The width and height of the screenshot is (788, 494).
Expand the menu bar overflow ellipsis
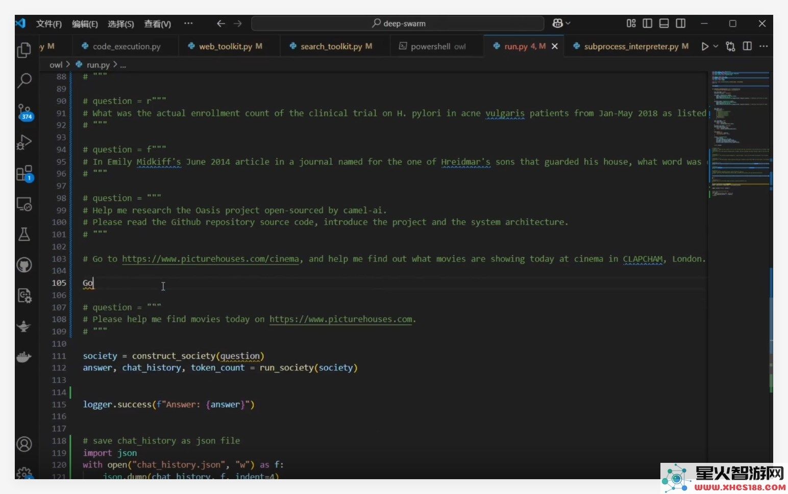tap(188, 23)
